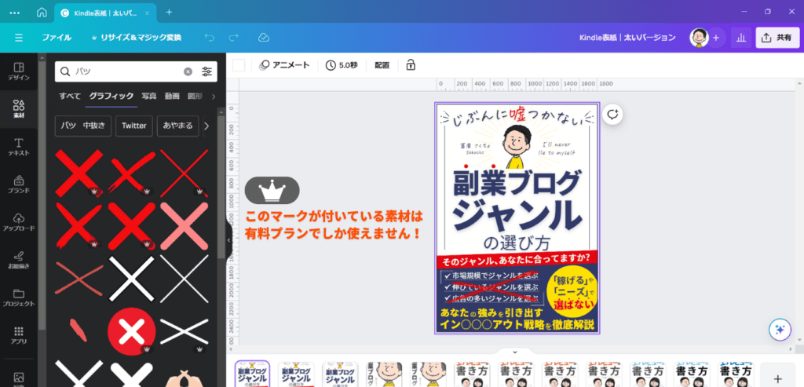Click the undo arrow
The image size is (804, 387).
click(x=209, y=38)
